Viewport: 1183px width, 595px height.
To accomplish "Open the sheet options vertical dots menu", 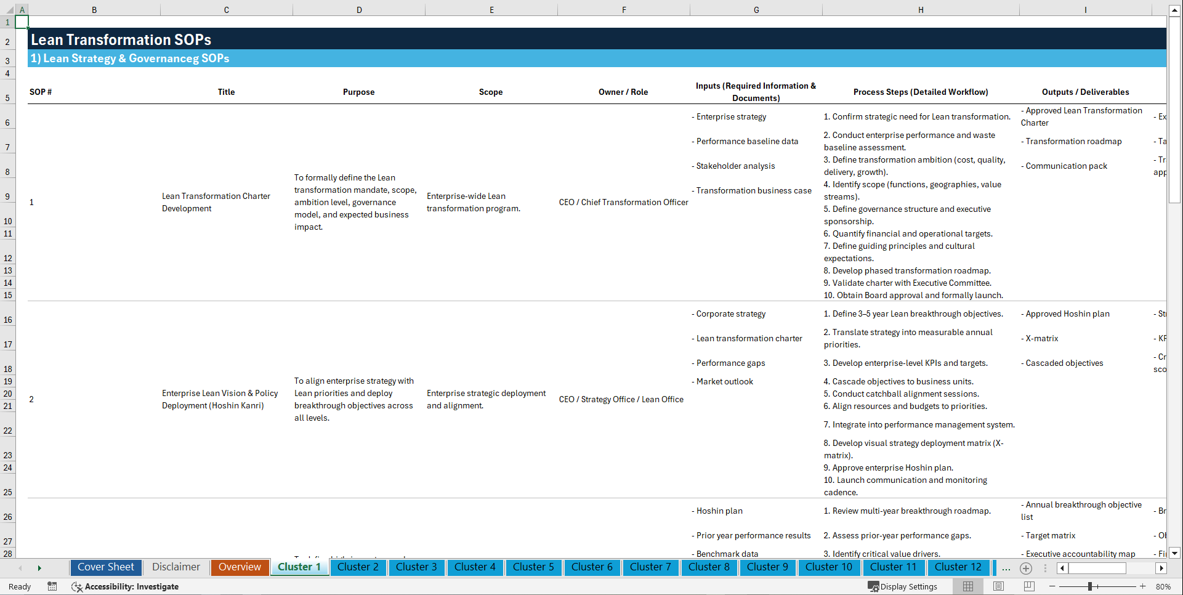I will tap(1044, 568).
